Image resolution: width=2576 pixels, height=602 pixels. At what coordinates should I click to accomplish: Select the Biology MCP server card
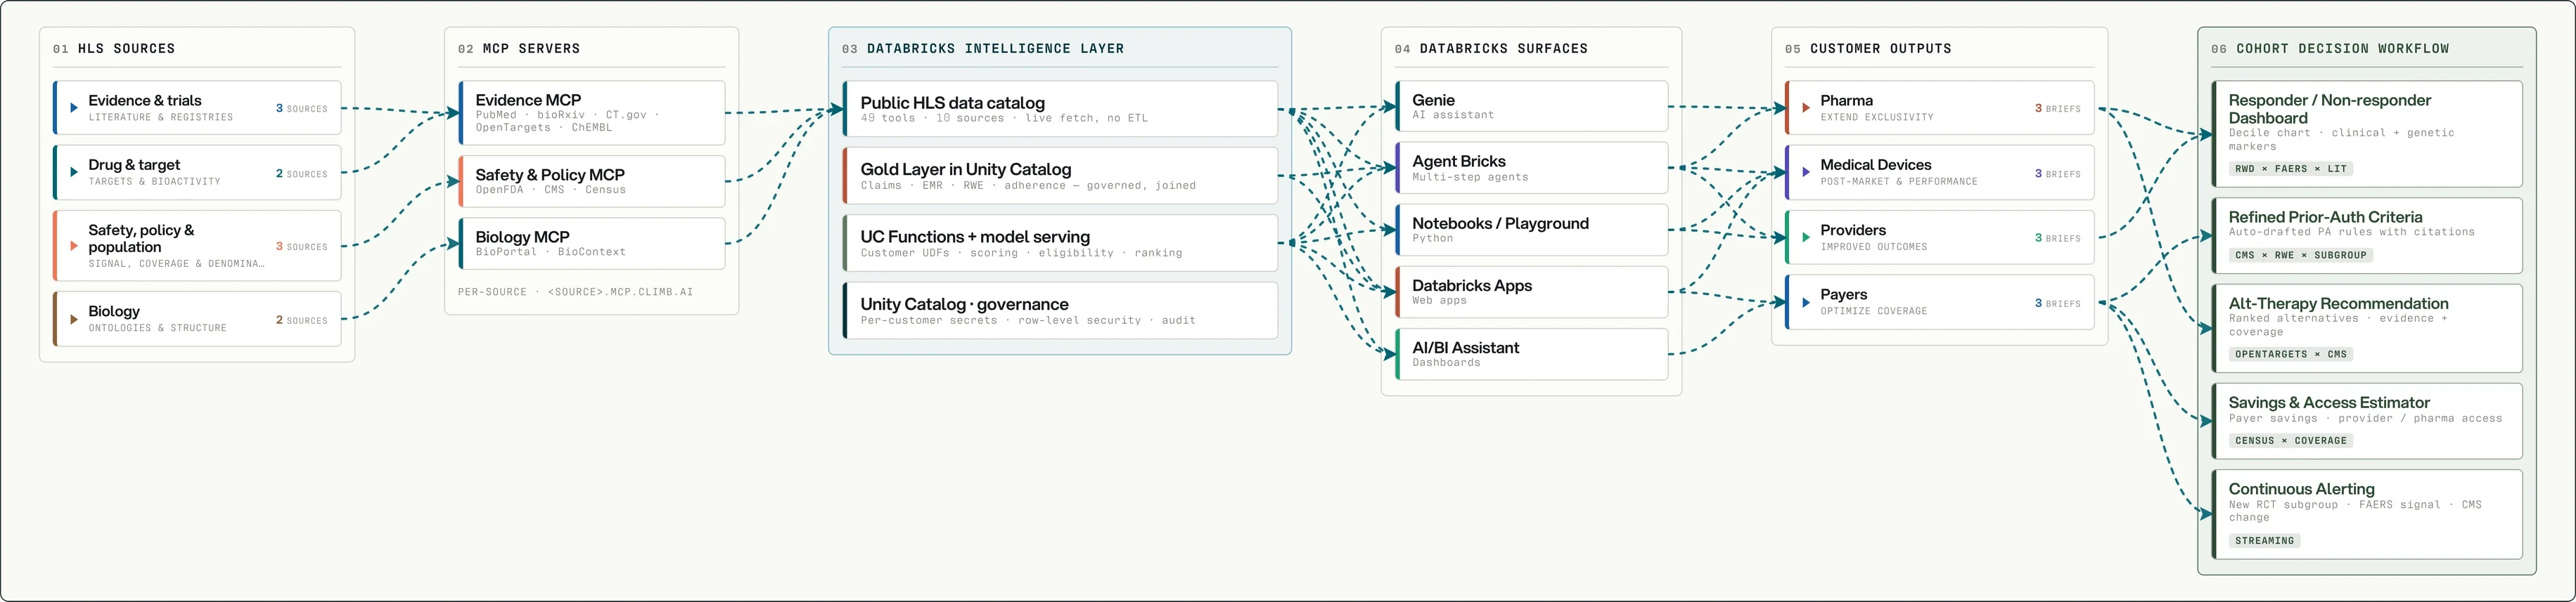592,244
